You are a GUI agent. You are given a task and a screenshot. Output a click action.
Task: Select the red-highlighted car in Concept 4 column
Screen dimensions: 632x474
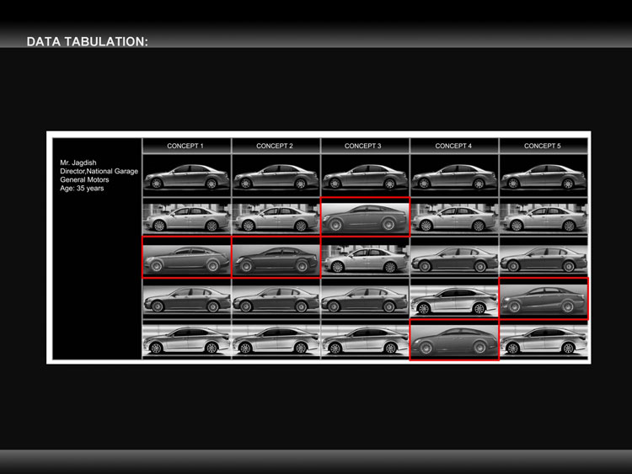pyautogui.click(x=454, y=340)
